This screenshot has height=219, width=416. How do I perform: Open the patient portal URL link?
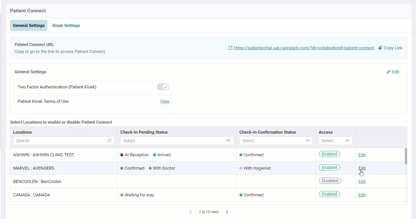(x=304, y=48)
